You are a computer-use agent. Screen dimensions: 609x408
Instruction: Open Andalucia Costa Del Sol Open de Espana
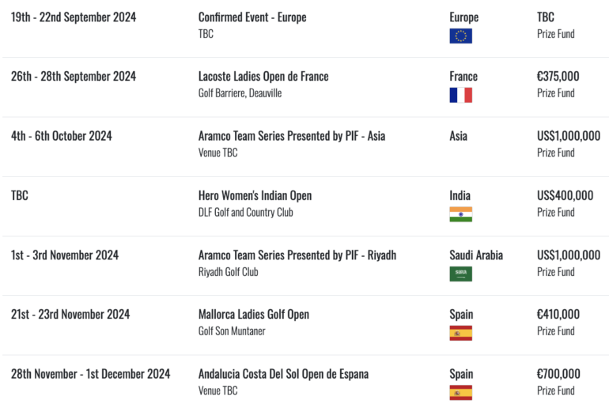click(x=283, y=374)
